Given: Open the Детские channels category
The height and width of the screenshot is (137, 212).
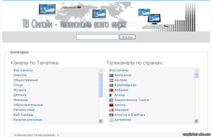Looking at the screenshot, I should coord(20,95).
